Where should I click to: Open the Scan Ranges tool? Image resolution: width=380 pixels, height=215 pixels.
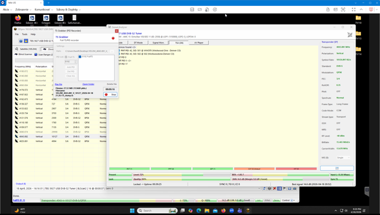(x=43, y=55)
